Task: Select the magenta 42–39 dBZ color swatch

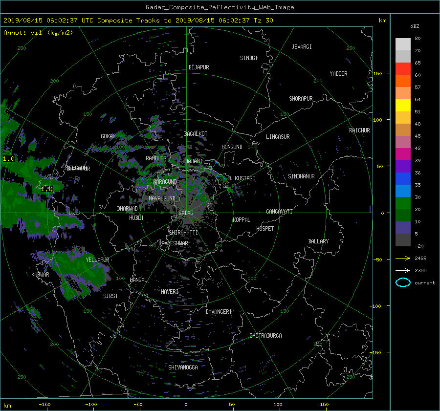Action: (x=403, y=154)
